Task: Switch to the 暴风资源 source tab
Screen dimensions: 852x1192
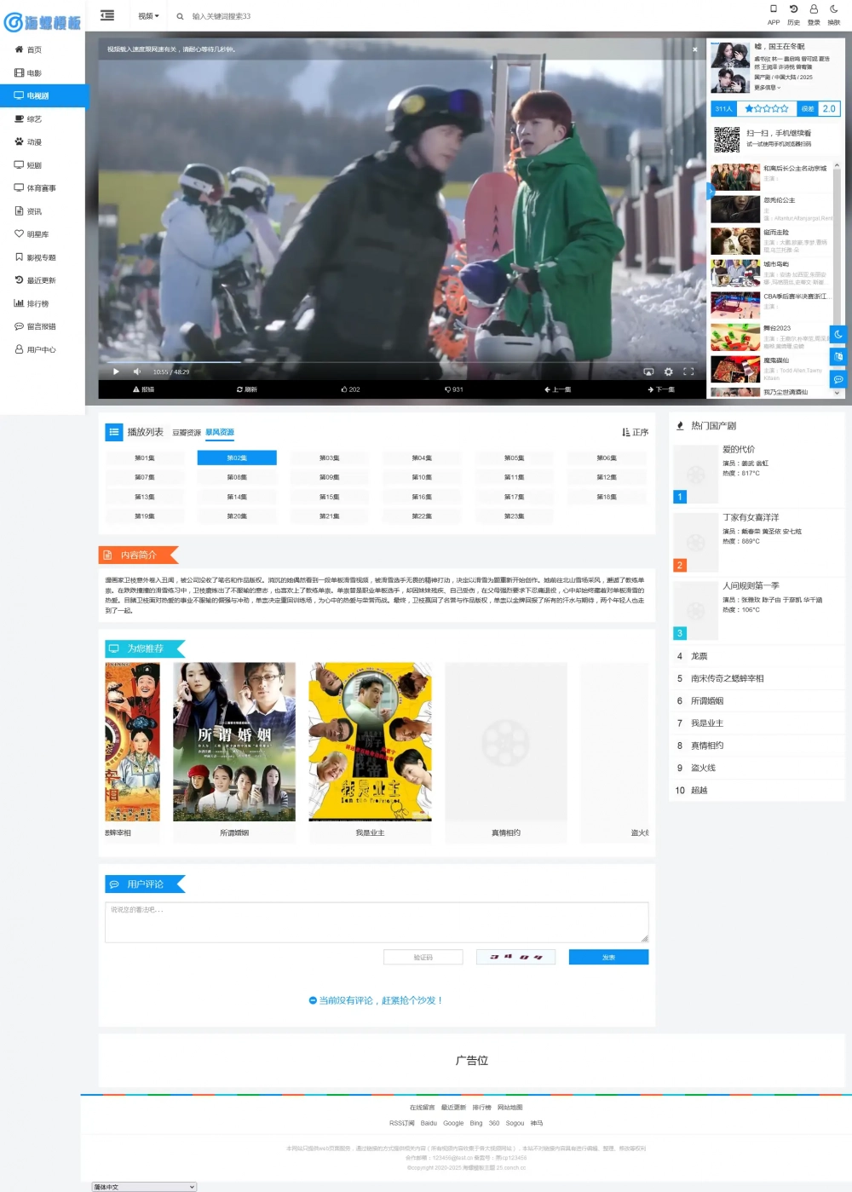Action: tap(220, 433)
